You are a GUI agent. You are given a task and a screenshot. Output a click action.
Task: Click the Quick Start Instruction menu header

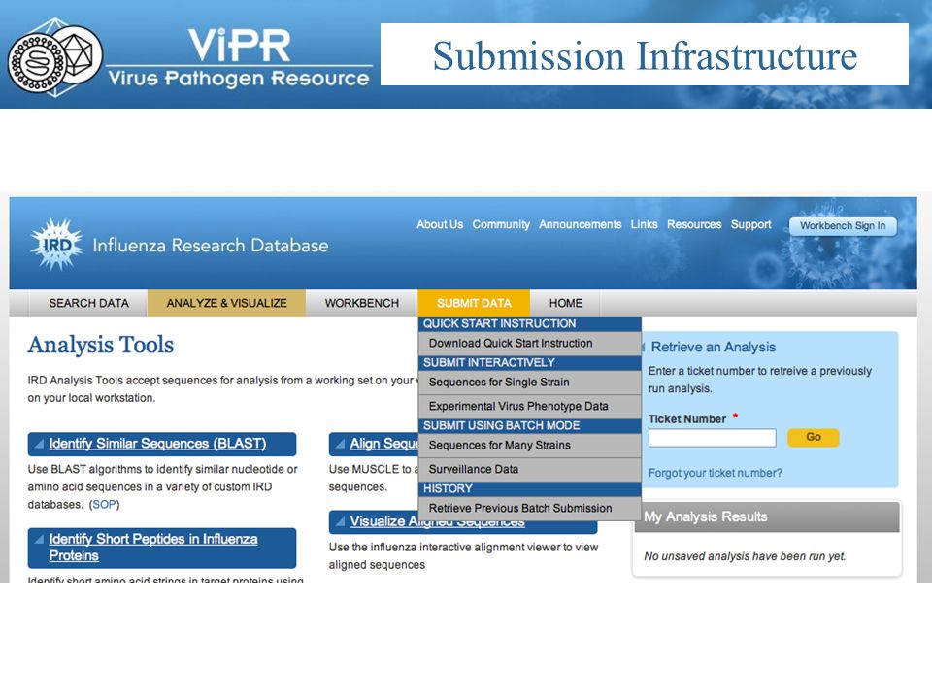530,324
